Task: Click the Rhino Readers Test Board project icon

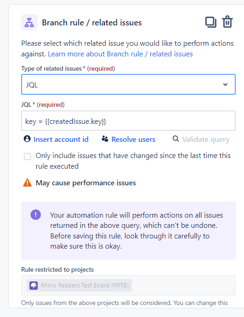Action: [x=34, y=286]
